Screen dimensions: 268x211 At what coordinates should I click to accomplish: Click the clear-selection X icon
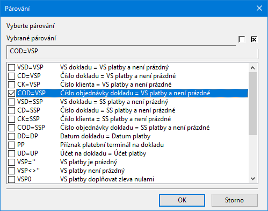(254, 39)
